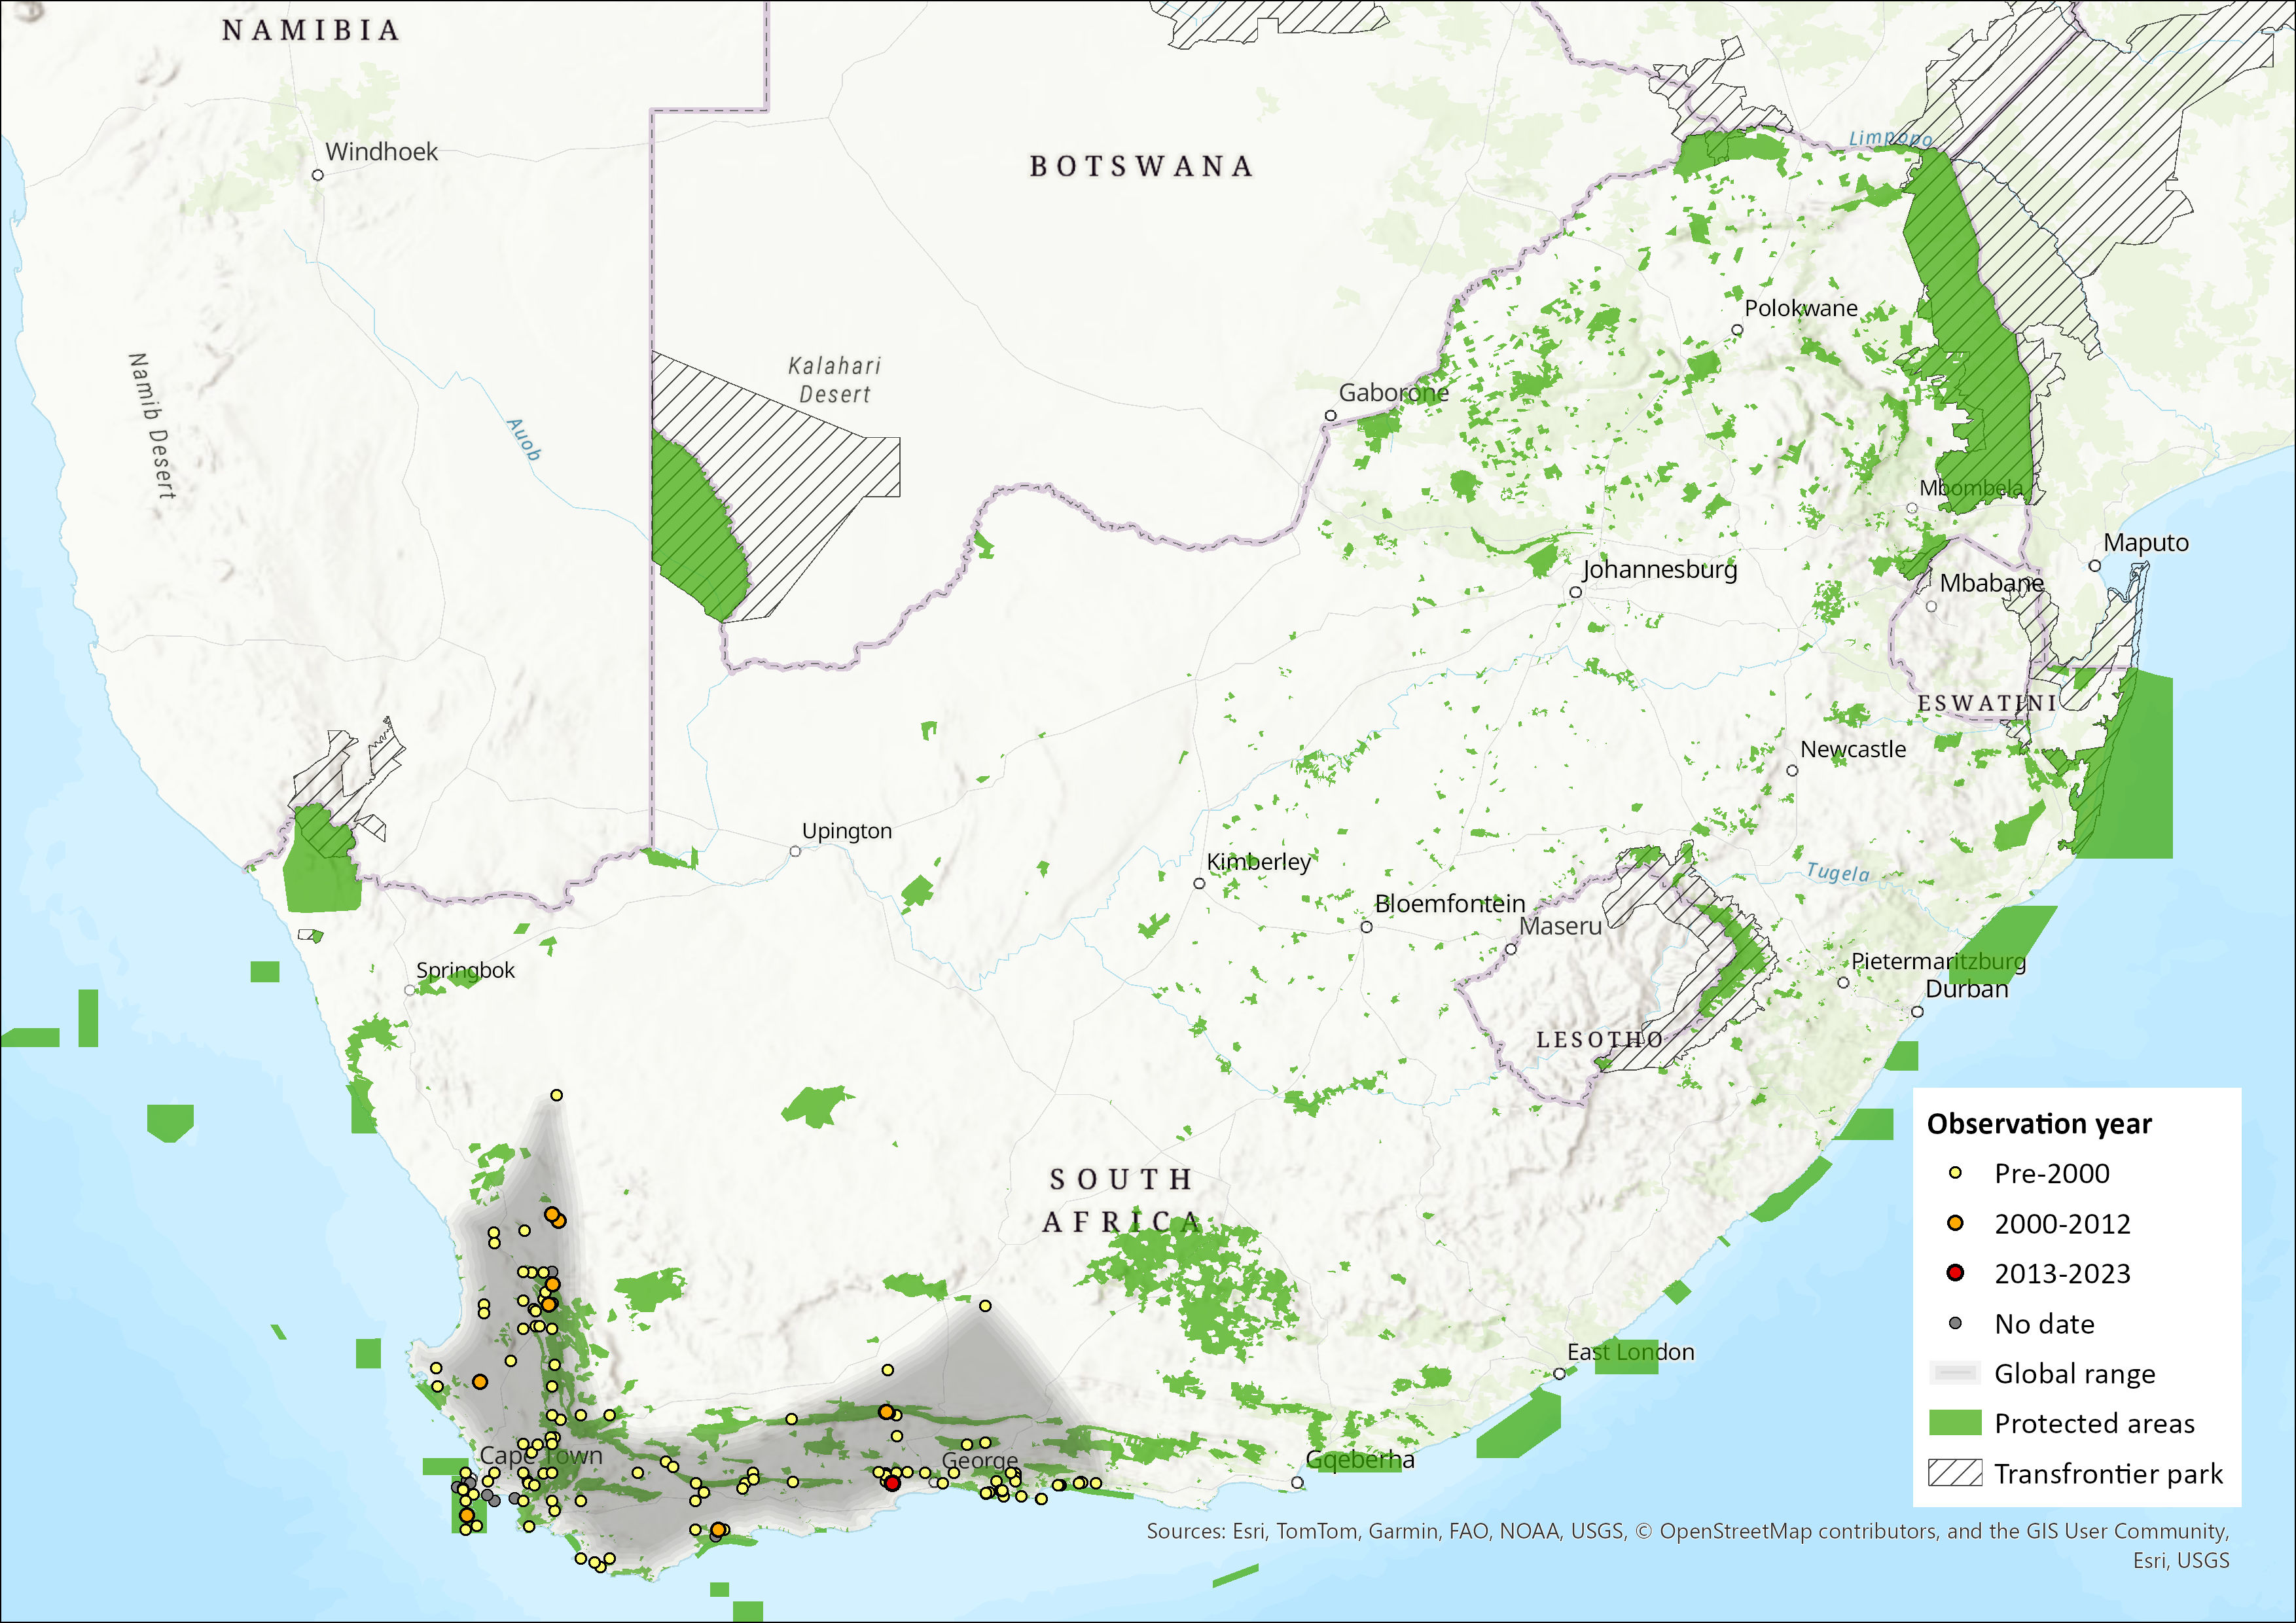This screenshot has height=1623, width=2296.
Task: Click the Kimberley city marker circle
Action: [1199, 883]
